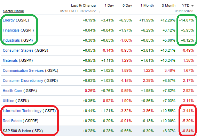Click the YTD sort arrow icon
Screen dimensions: 197x136
point(192,6)
